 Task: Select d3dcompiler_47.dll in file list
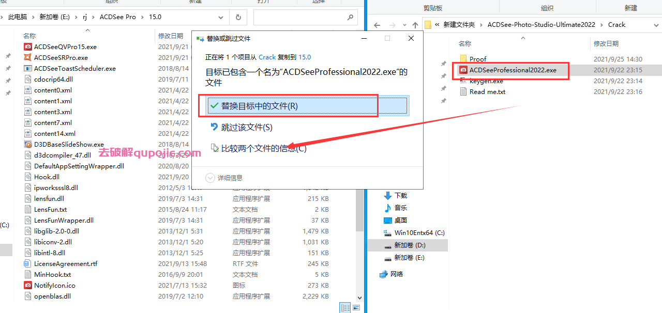pos(63,155)
